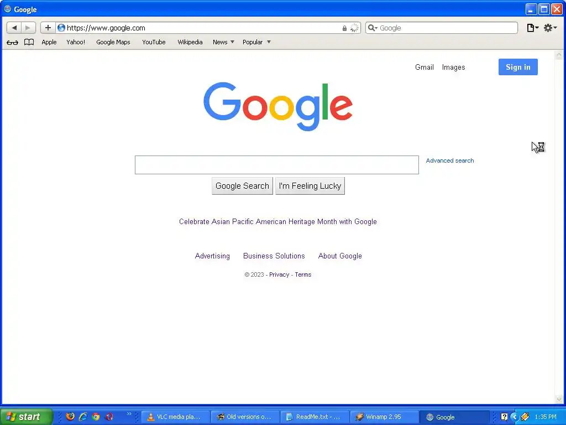Click the I'm Feeling Lucky button
The image size is (566, 425).
310,186
